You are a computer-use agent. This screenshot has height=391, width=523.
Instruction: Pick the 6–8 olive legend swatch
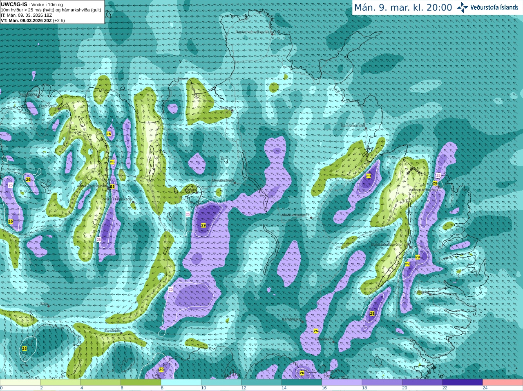[x=141, y=382]
